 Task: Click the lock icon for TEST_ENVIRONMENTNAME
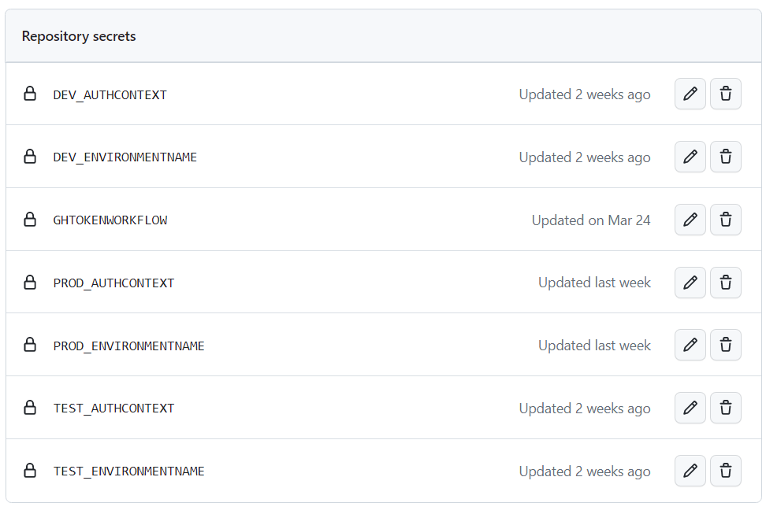coord(30,471)
